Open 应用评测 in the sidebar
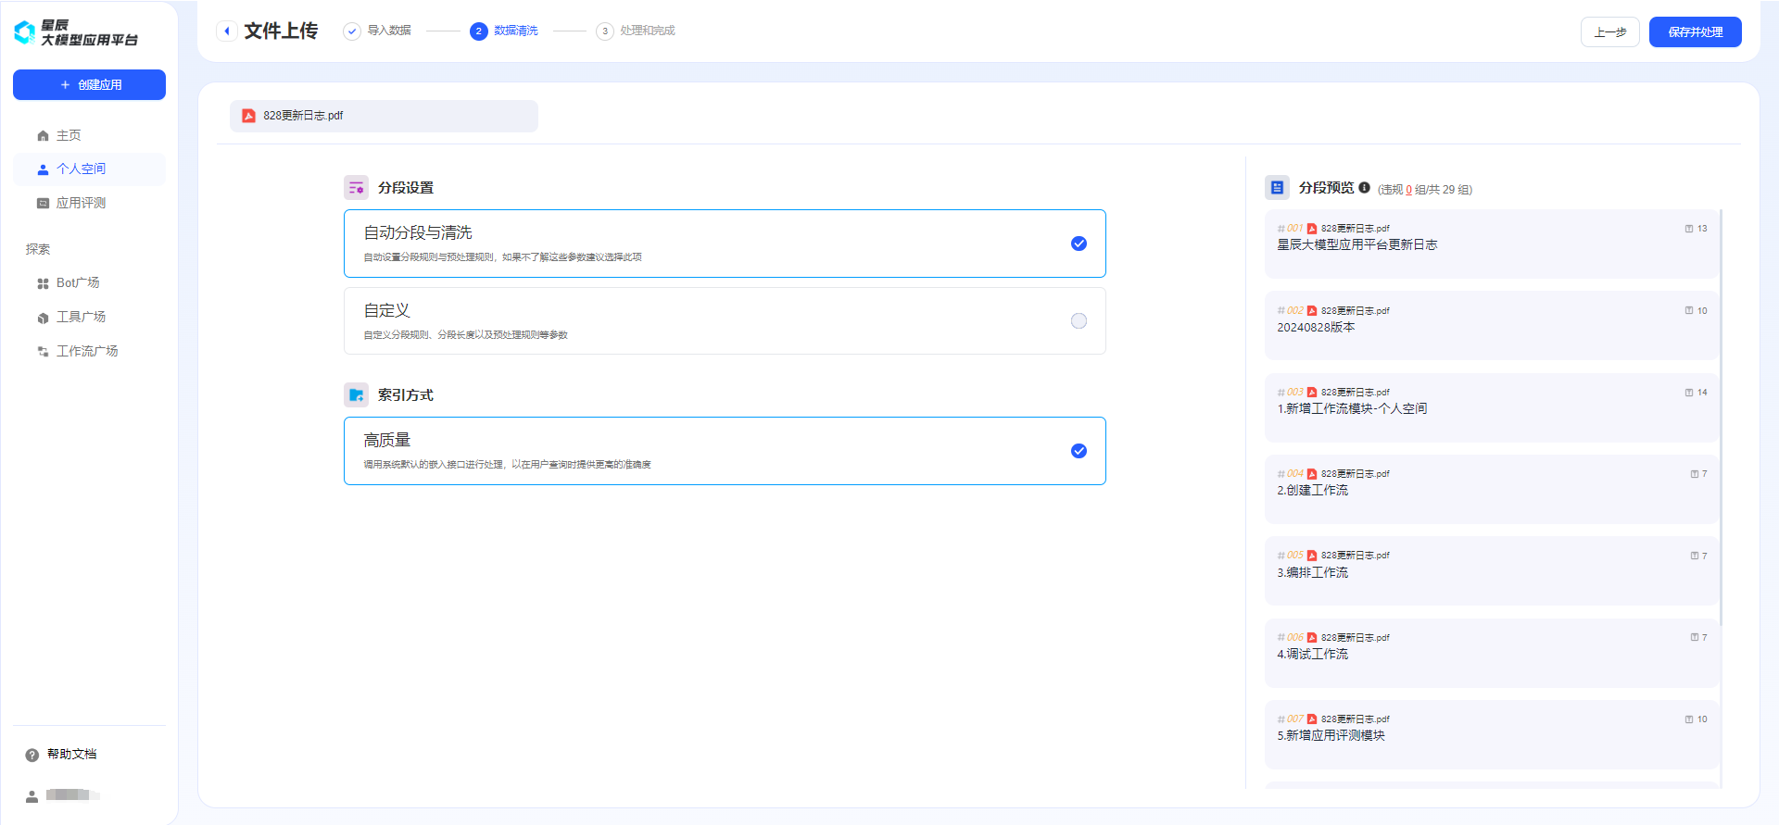 89,204
